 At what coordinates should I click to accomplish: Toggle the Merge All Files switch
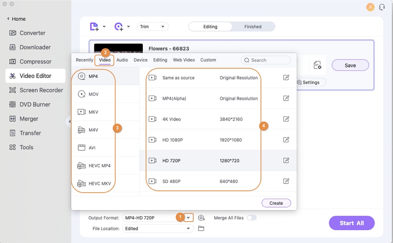pyautogui.click(x=252, y=218)
